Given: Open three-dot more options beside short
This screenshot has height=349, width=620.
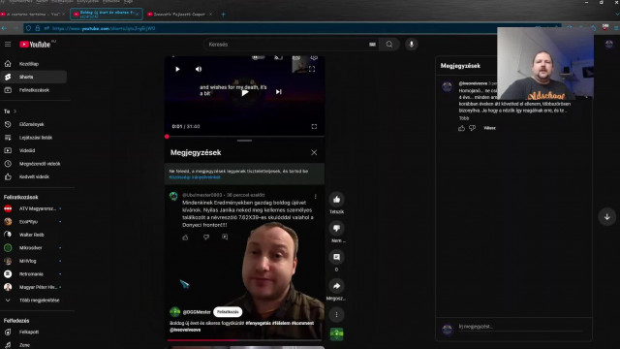Looking at the screenshot, I should pos(336,314).
